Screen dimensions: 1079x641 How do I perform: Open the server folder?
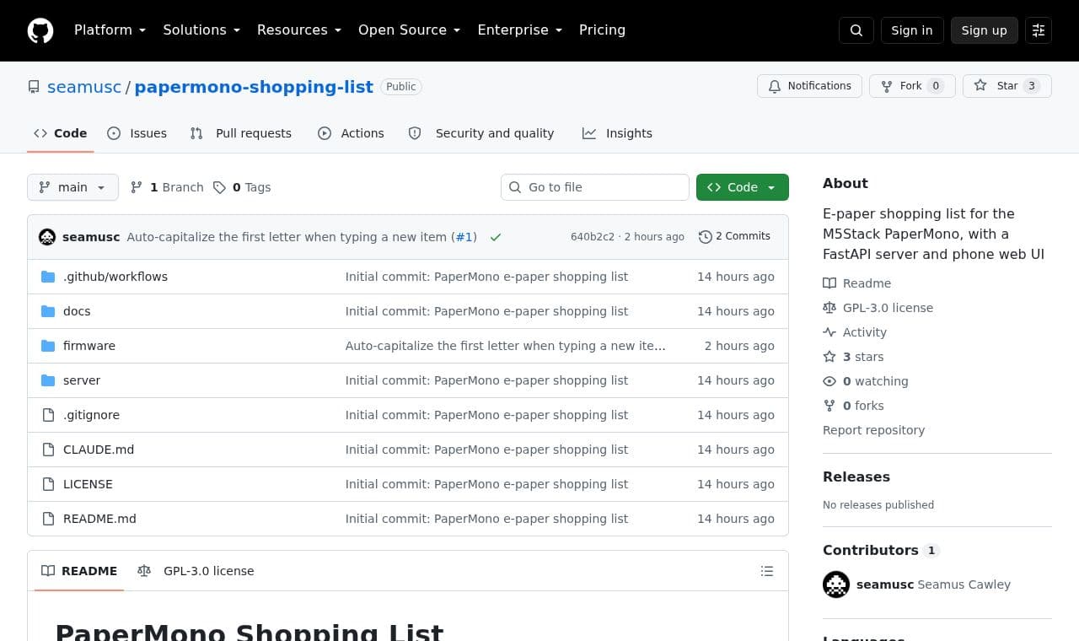tap(82, 380)
